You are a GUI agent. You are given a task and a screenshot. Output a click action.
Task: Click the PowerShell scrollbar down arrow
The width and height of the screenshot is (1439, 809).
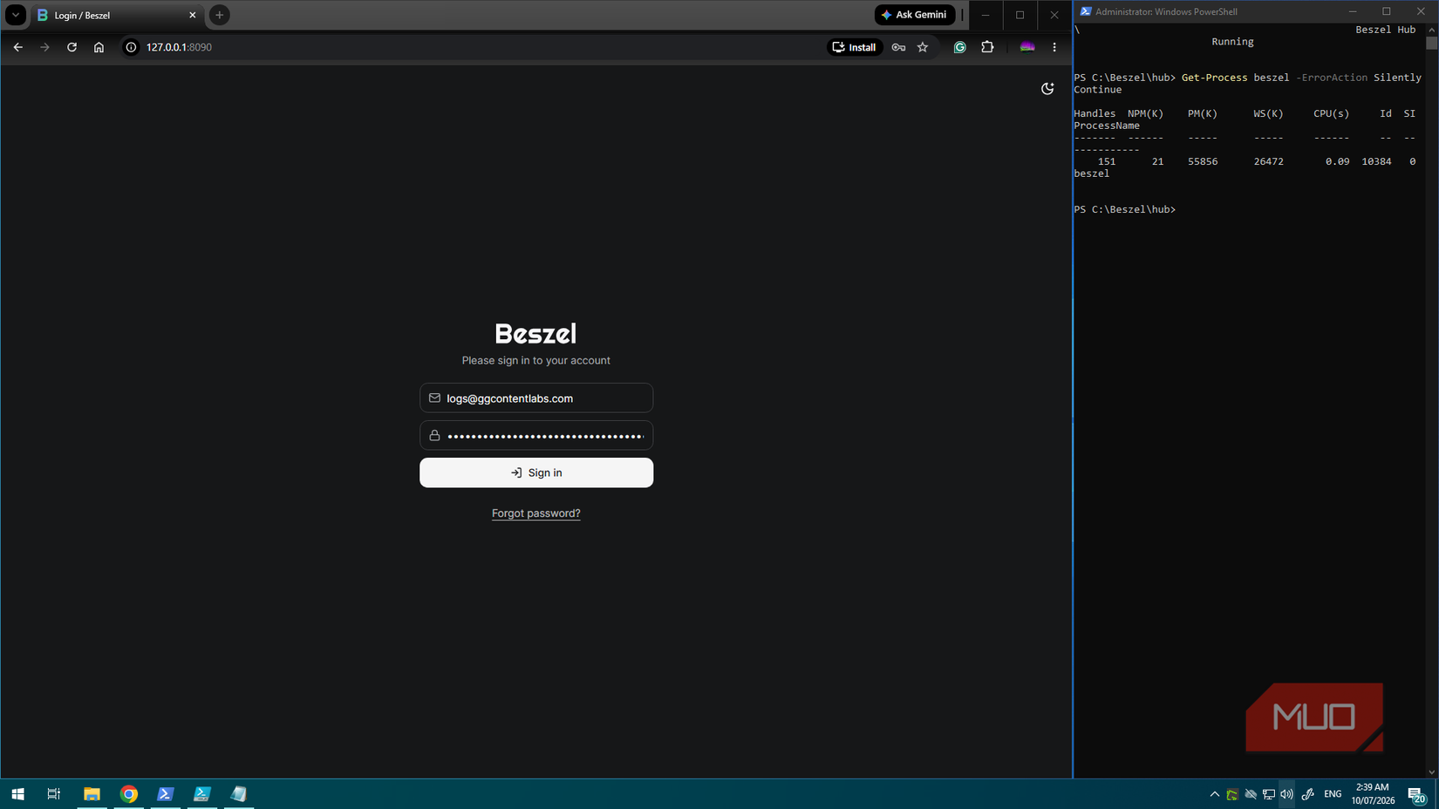tap(1431, 772)
